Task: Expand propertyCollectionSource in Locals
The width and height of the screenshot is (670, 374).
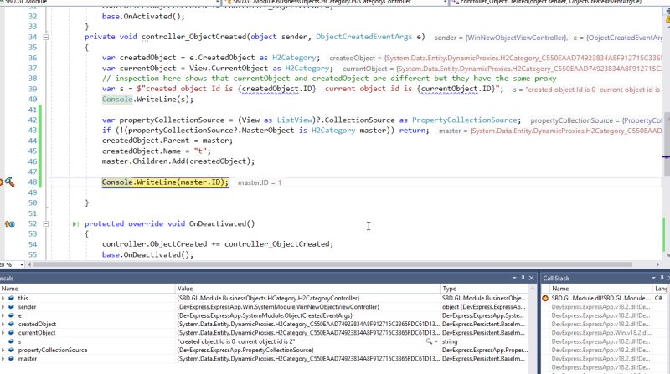Action: pos(3,350)
